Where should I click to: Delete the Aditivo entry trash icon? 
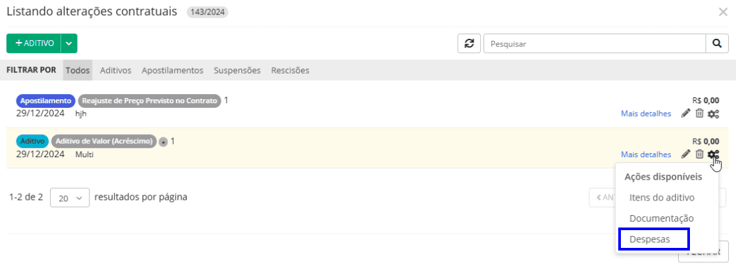tap(699, 154)
